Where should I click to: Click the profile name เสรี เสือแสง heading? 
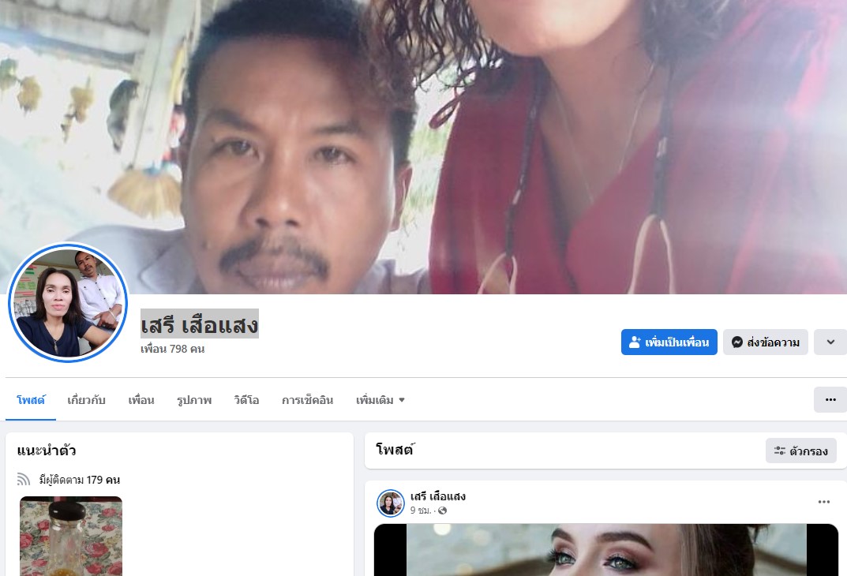tap(200, 325)
